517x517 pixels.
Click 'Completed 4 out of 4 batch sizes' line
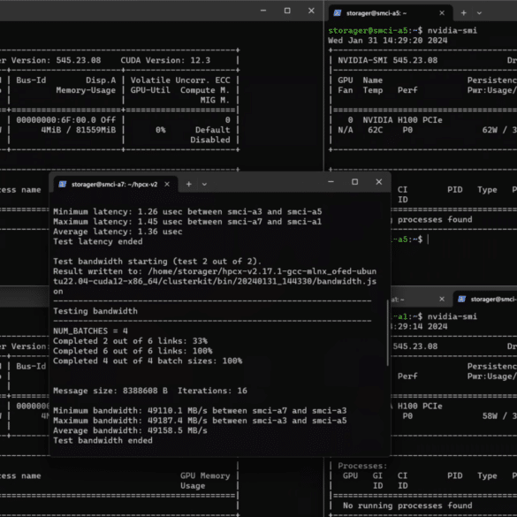[x=148, y=361]
